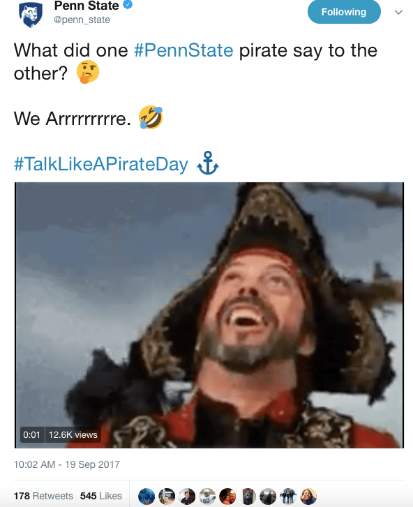The height and width of the screenshot is (507, 413).
Task: Open the 10:02 AM timestamp link
Action: 67,464
